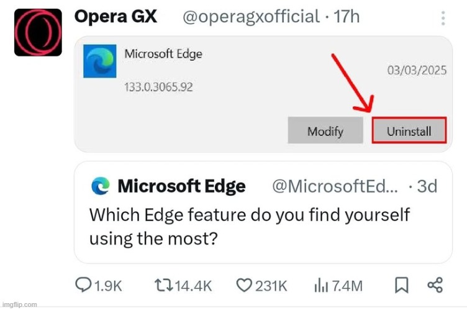Open the Opera GX display name

tap(116, 17)
